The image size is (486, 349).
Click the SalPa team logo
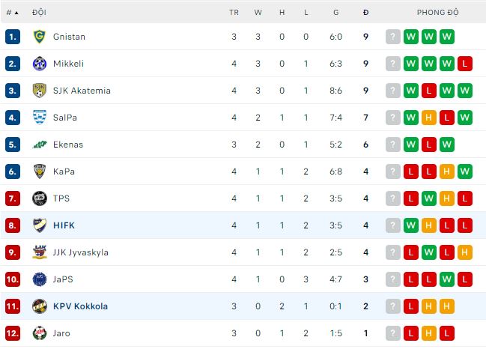pyautogui.click(x=40, y=118)
